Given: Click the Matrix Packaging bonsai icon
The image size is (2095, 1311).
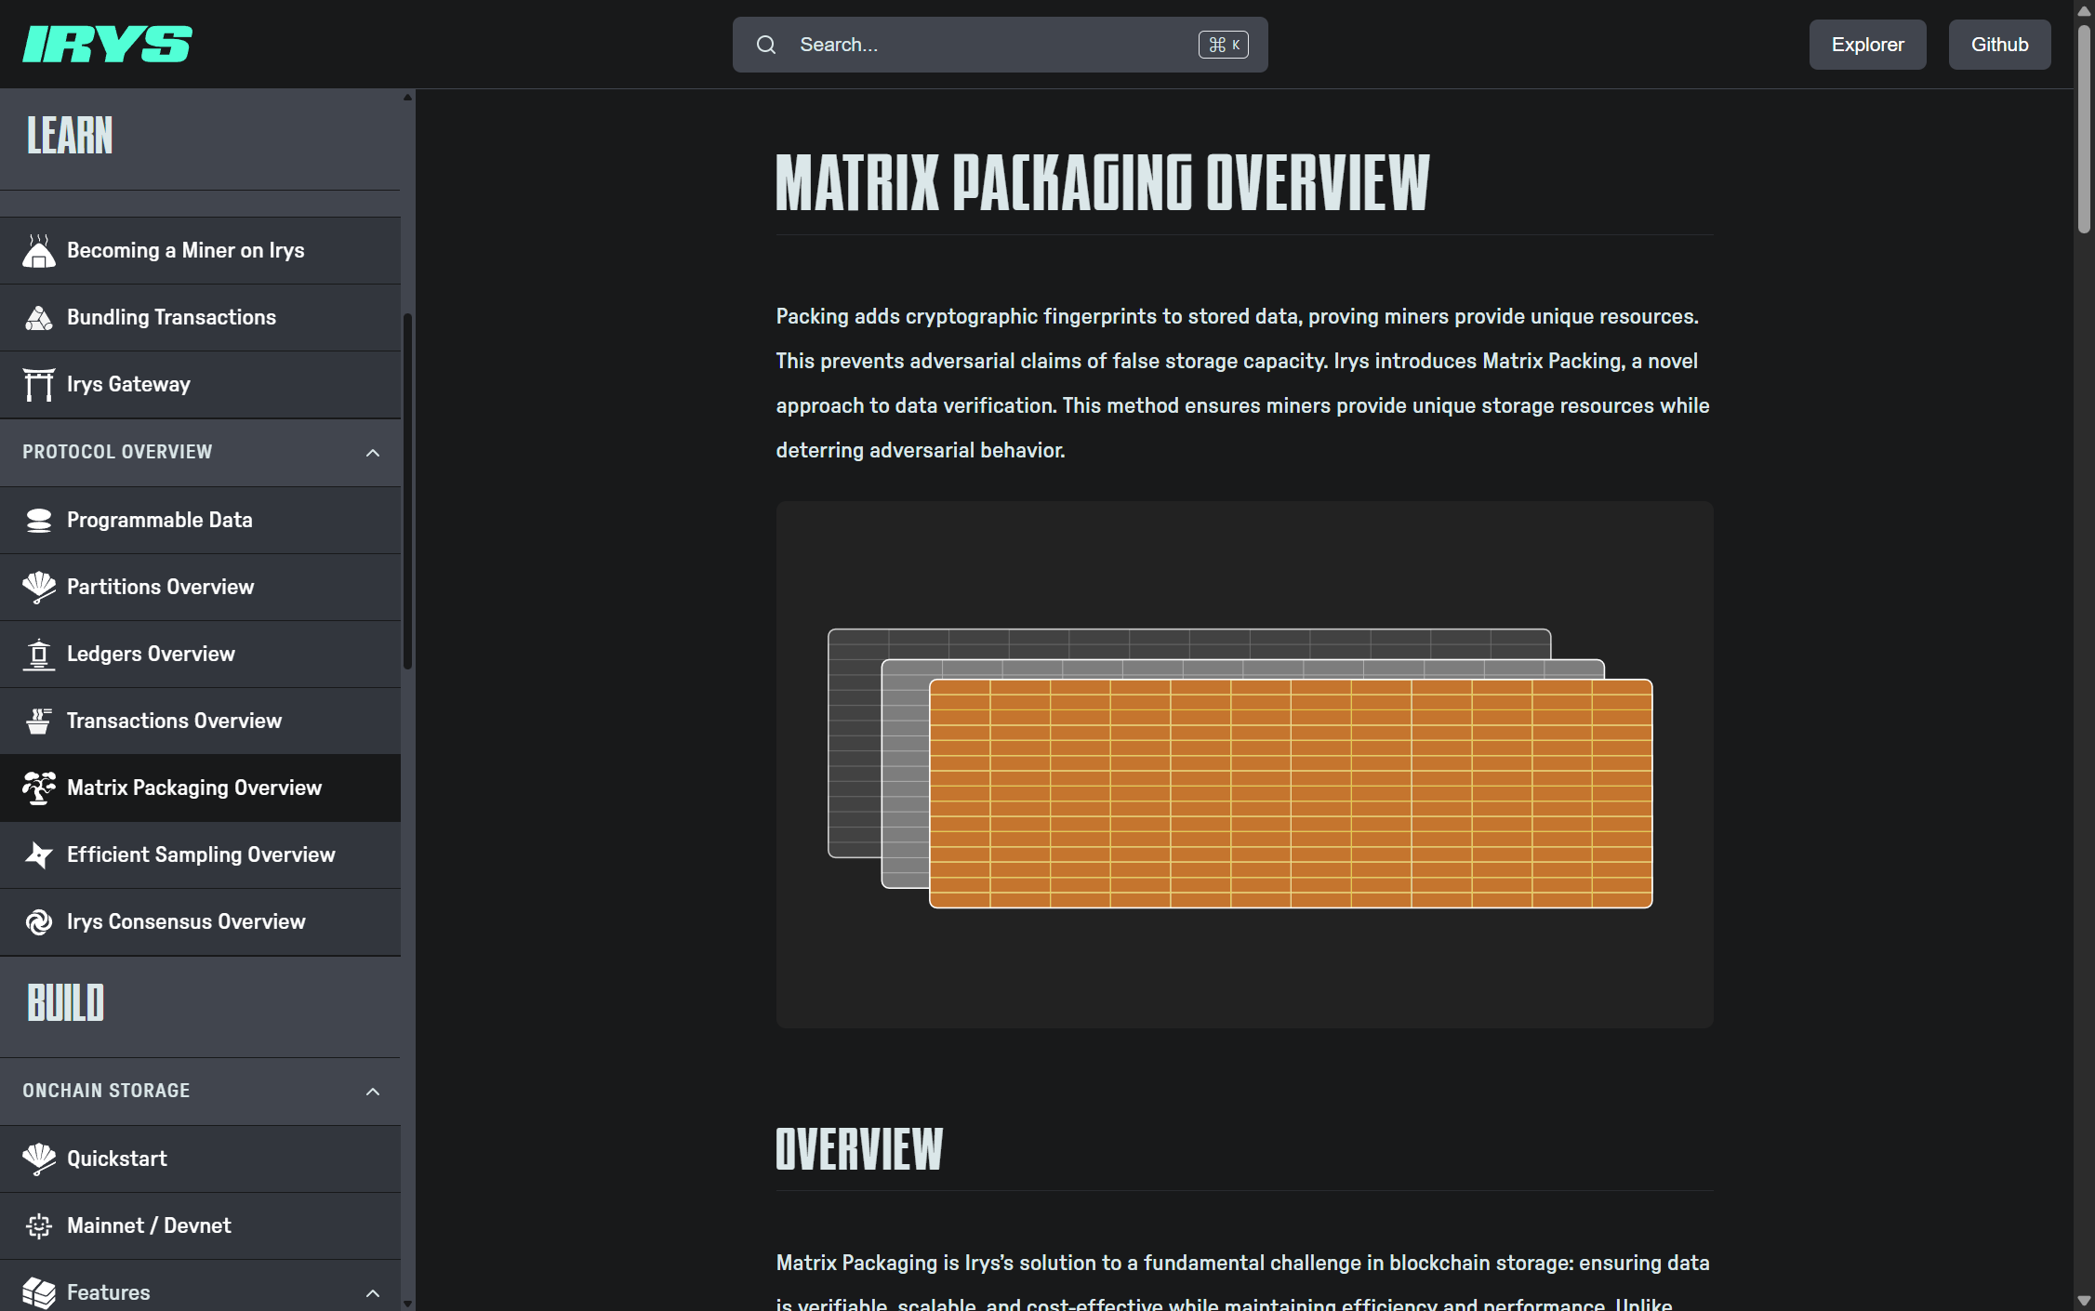Looking at the screenshot, I should click(x=38, y=788).
